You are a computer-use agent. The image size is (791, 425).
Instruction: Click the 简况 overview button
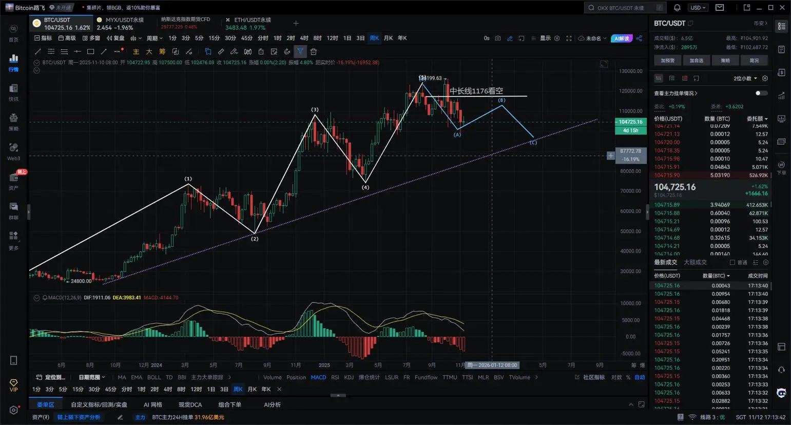click(x=754, y=61)
